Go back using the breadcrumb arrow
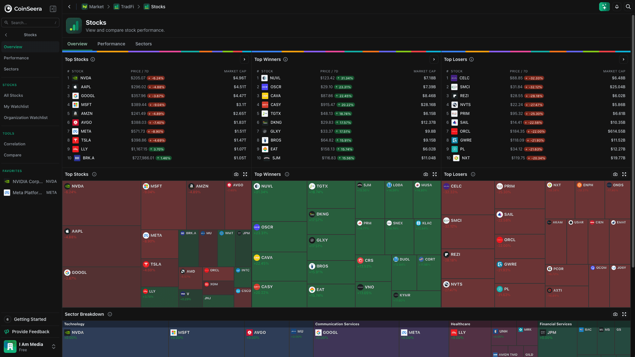Image resolution: width=635 pixels, height=357 pixels. coord(69,7)
